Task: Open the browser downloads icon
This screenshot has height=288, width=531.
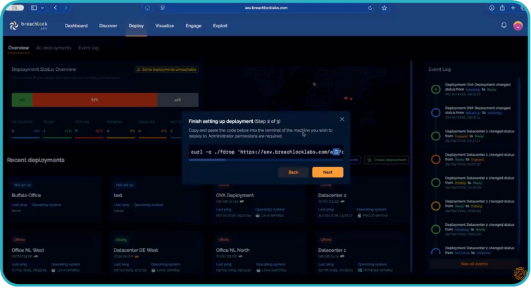Action: point(492,8)
